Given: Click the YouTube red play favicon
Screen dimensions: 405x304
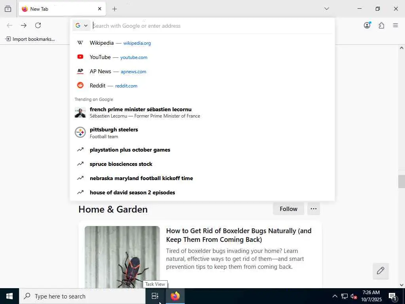Looking at the screenshot, I should pyautogui.click(x=80, y=57).
